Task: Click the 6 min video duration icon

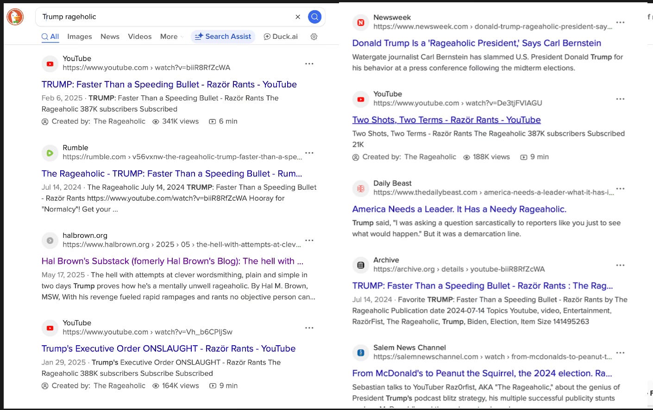Action: (213, 122)
